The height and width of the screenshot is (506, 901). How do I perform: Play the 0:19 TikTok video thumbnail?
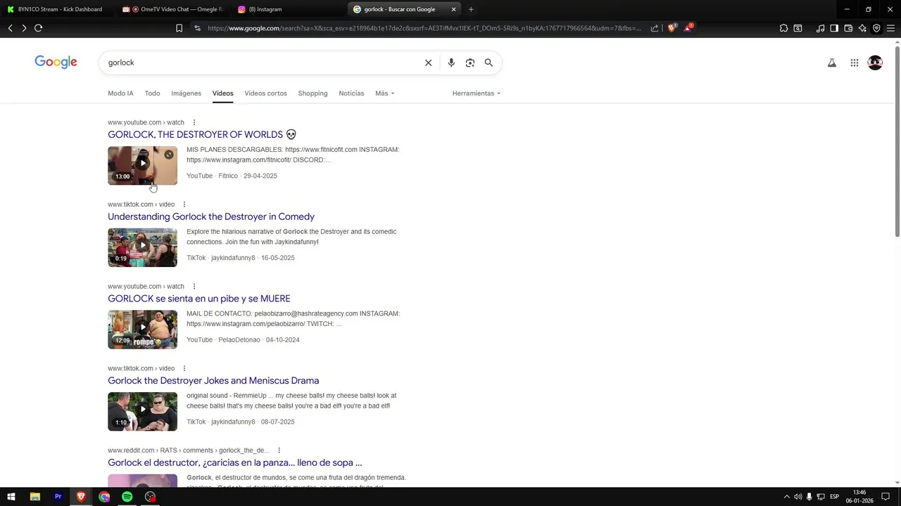pyautogui.click(x=142, y=247)
